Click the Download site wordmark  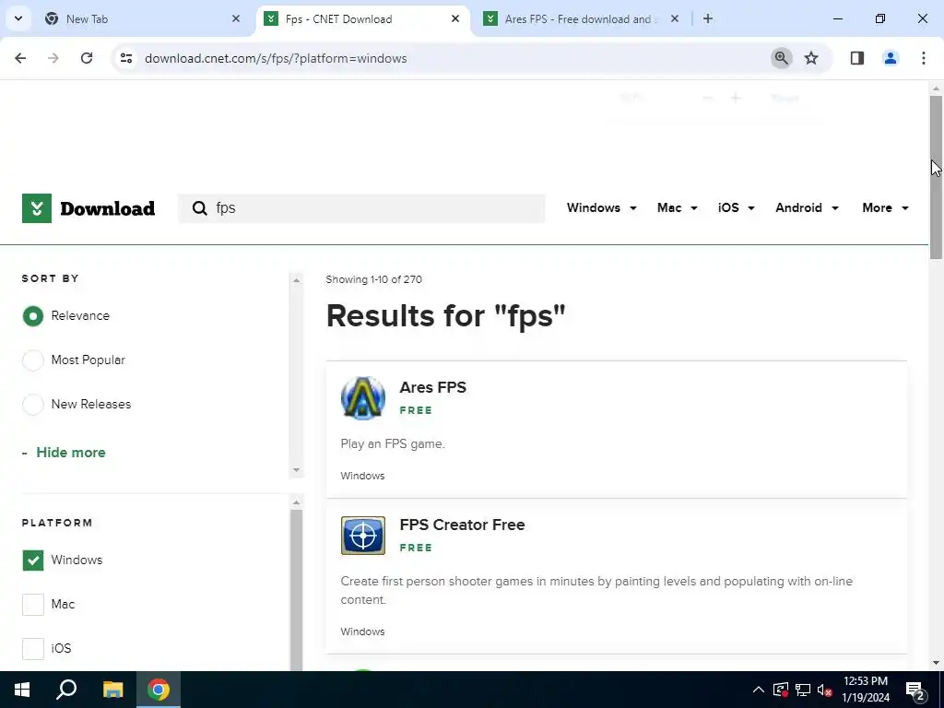[108, 208]
